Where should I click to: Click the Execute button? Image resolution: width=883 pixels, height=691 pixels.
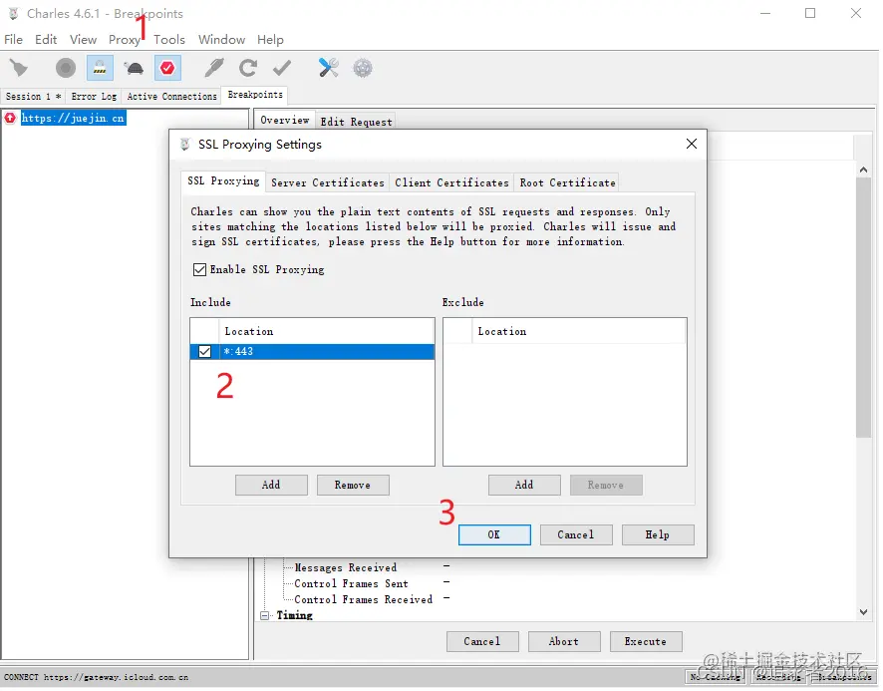(x=646, y=641)
